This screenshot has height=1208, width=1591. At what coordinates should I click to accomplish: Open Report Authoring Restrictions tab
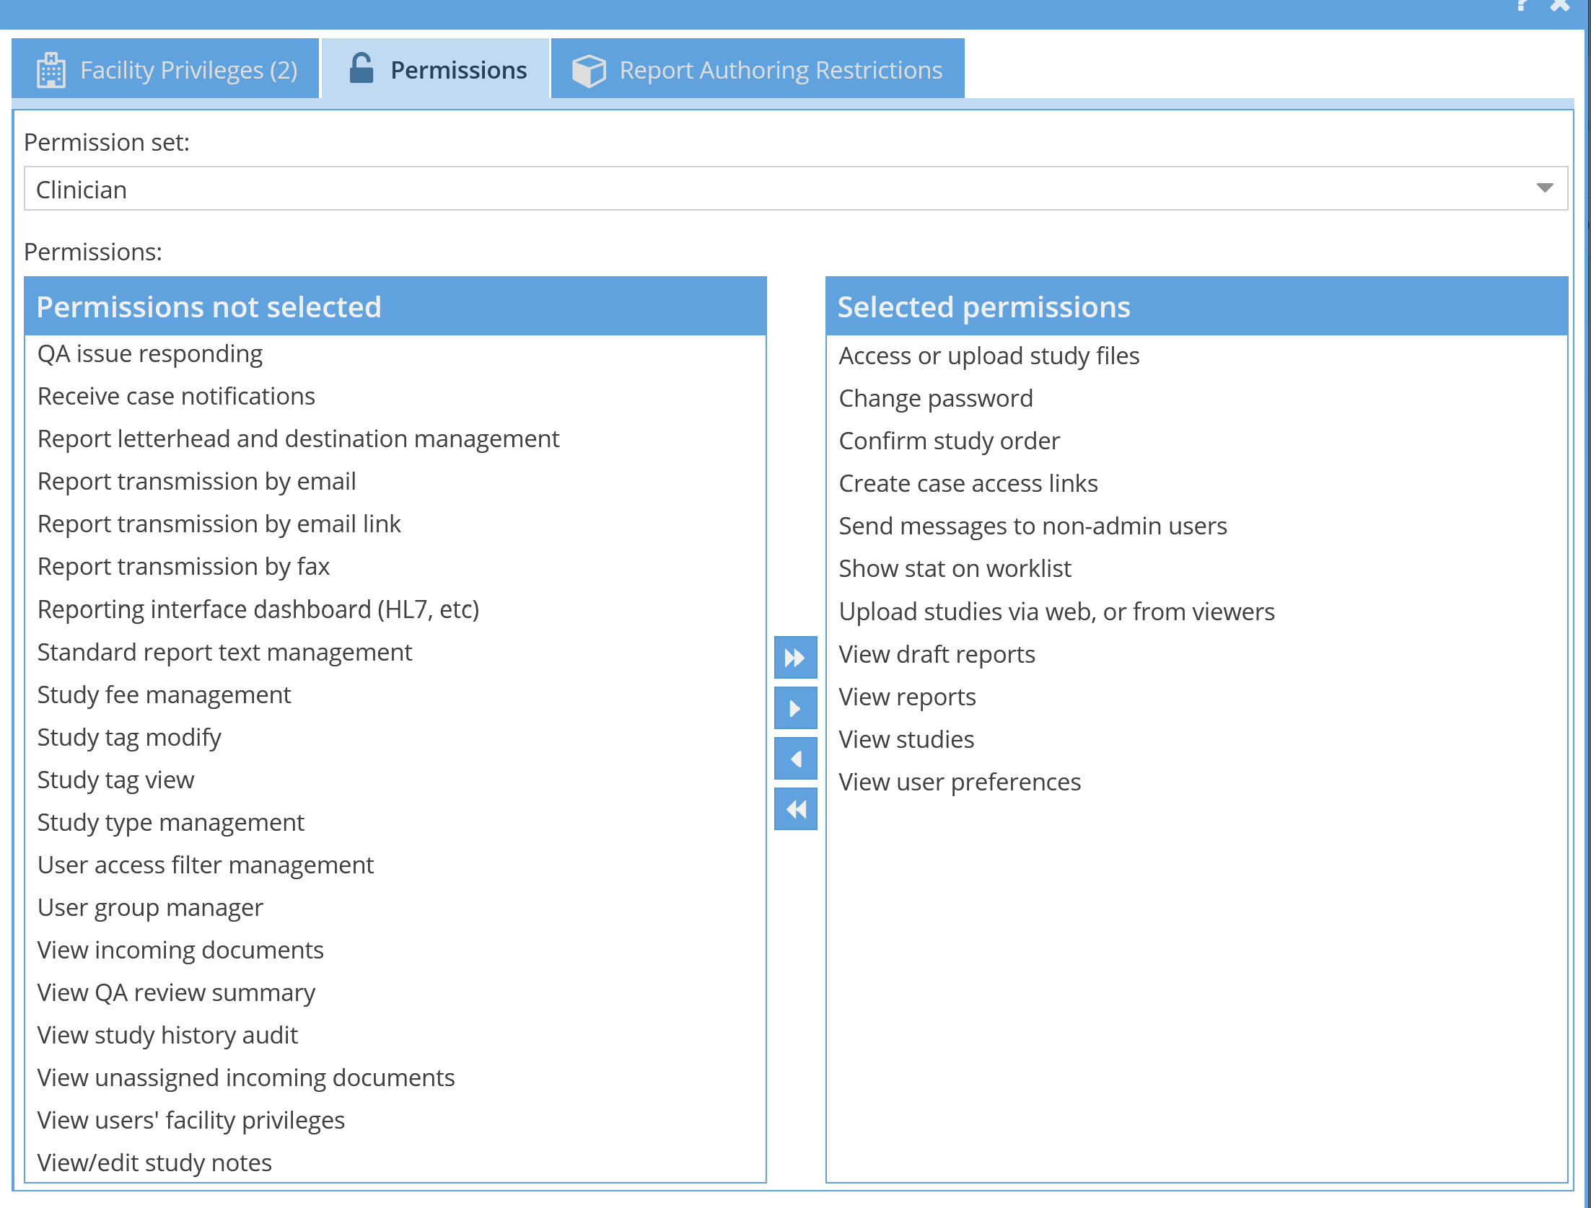(x=758, y=69)
